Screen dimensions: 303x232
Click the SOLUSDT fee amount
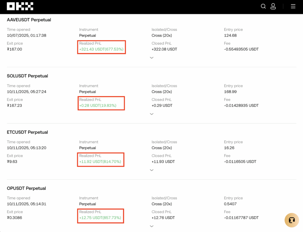pos(241,106)
